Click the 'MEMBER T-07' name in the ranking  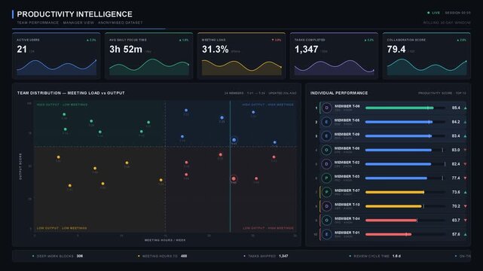click(347, 190)
